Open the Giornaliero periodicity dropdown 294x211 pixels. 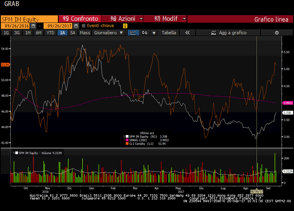[109, 33]
